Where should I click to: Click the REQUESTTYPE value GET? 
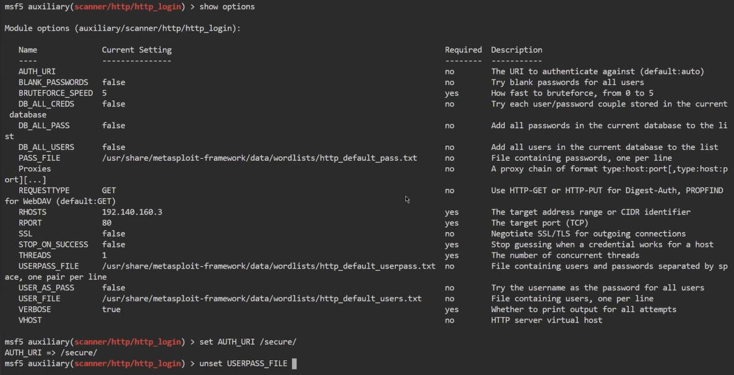(x=109, y=191)
